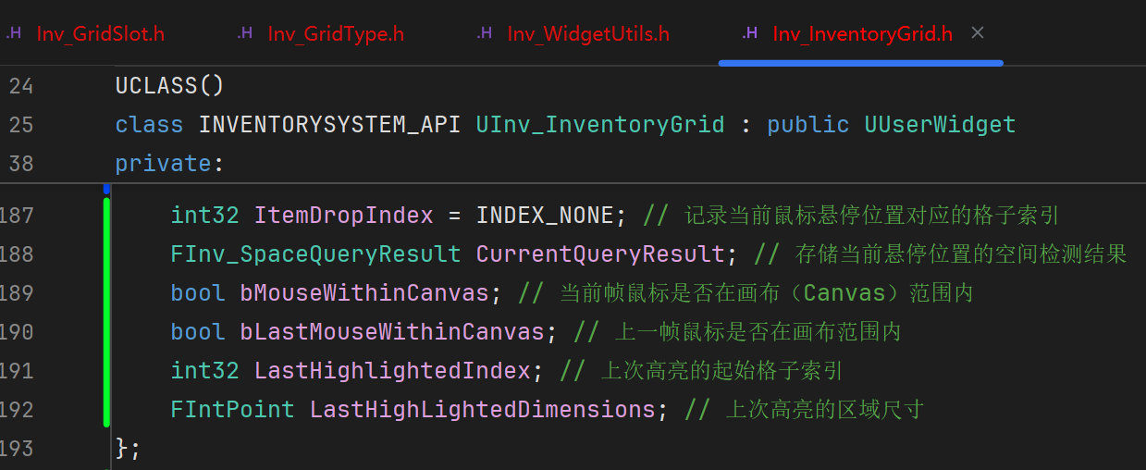The height and width of the screenshot is (470, 1146).
Task: Click line number 187 in the gutter
Action: point(18,216)
